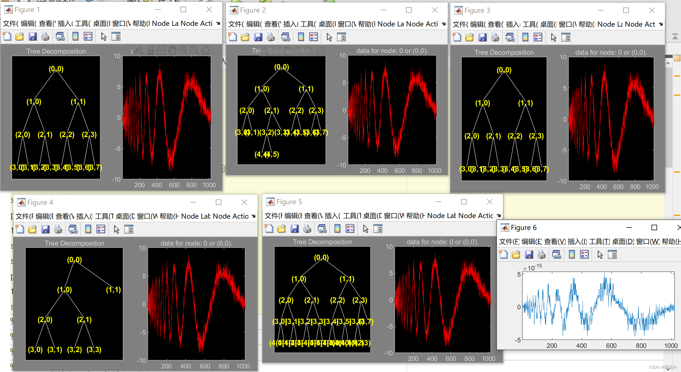Viewport: 681px width, 372px height.
Task: Expand the overflow chevron in Figure 4 menu bar
Action: [253, 216]
